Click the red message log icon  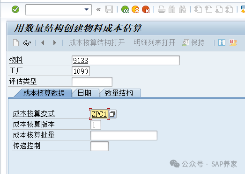(x=233, y=42)
